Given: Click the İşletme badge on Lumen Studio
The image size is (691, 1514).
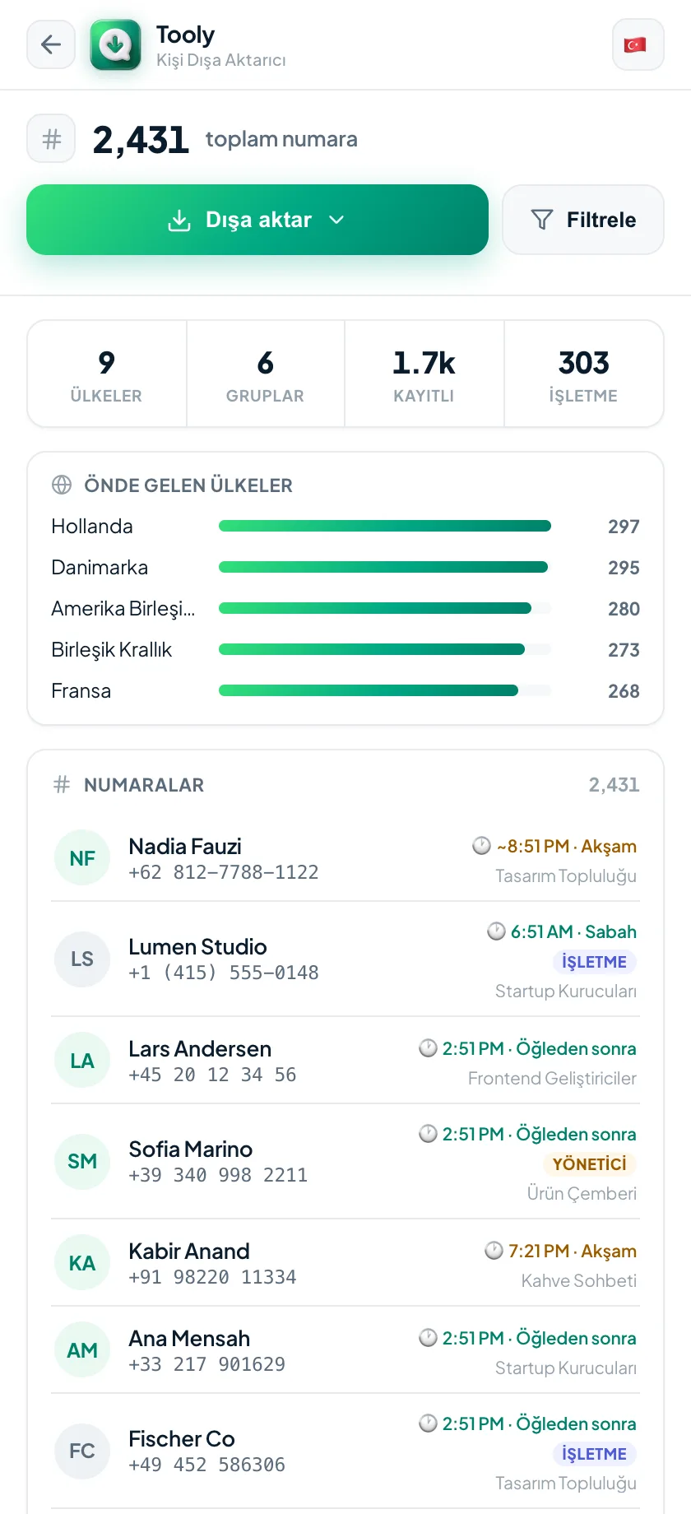Looking at the screenshot, I should tap(594, 962).
